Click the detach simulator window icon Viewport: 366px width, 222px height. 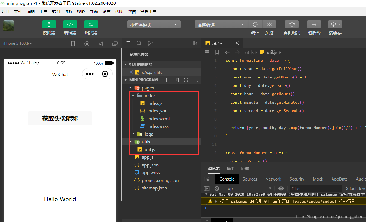115,43
